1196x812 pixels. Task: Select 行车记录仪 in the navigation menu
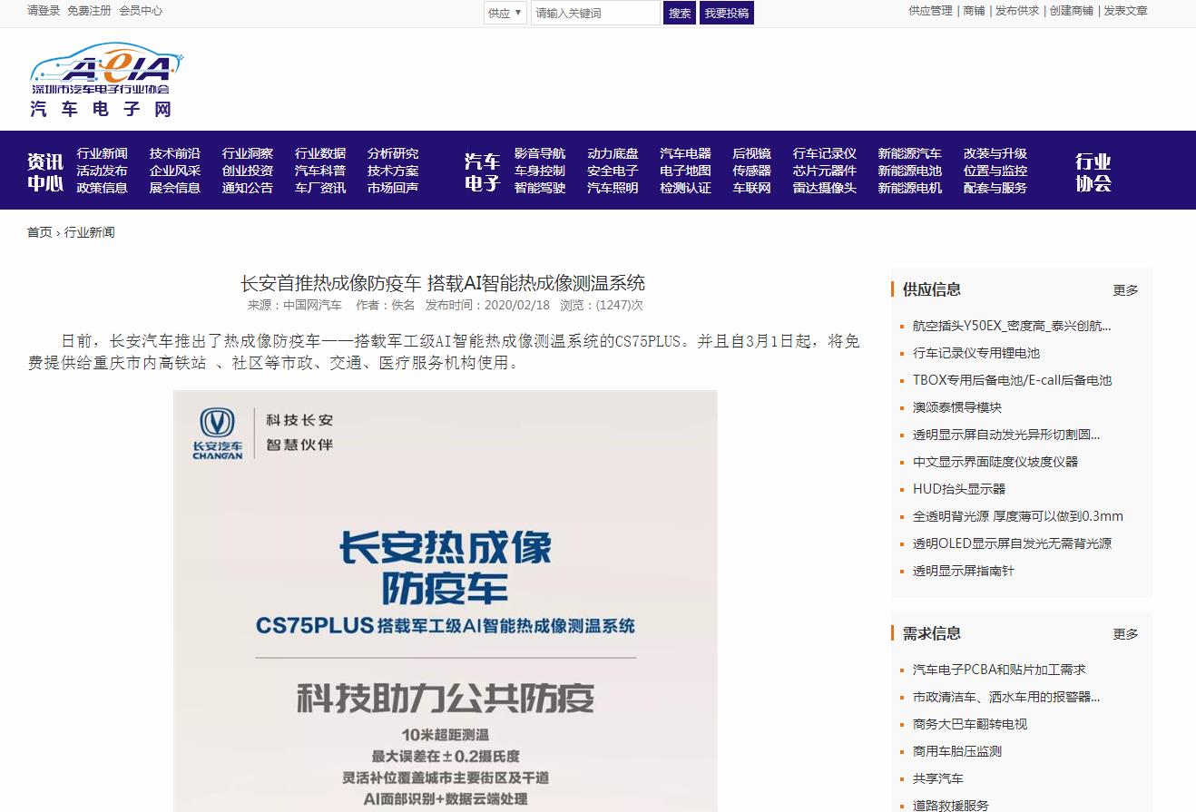pos(825,153)
